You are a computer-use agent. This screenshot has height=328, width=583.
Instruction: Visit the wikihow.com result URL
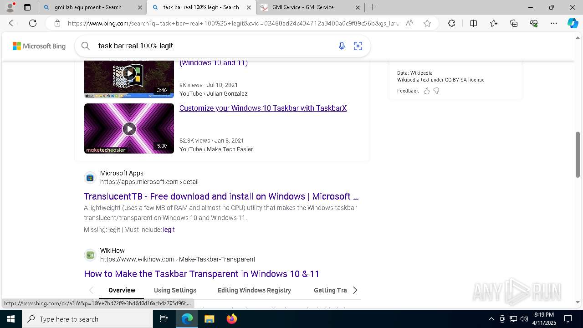pos(178,259)
